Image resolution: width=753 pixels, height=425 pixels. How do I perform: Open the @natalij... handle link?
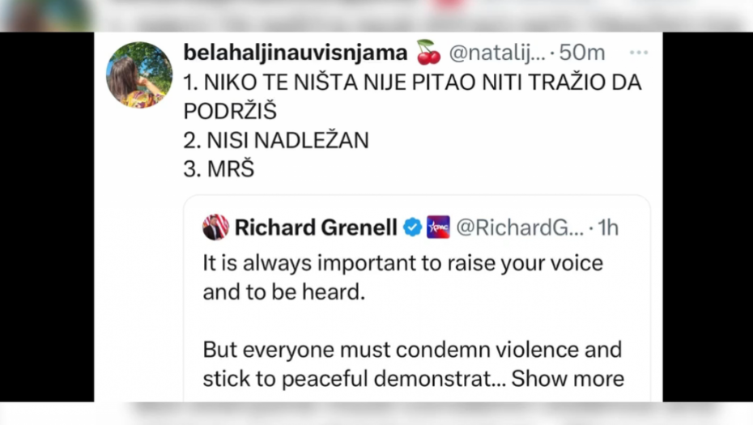point(497,53)
